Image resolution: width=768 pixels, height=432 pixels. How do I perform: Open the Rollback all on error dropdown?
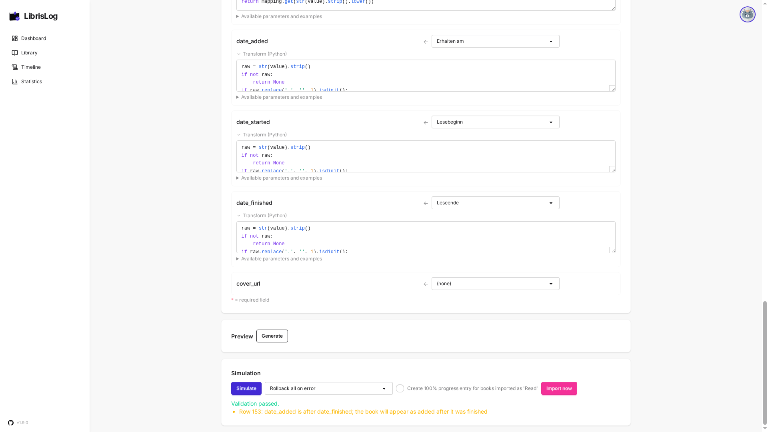328,388
